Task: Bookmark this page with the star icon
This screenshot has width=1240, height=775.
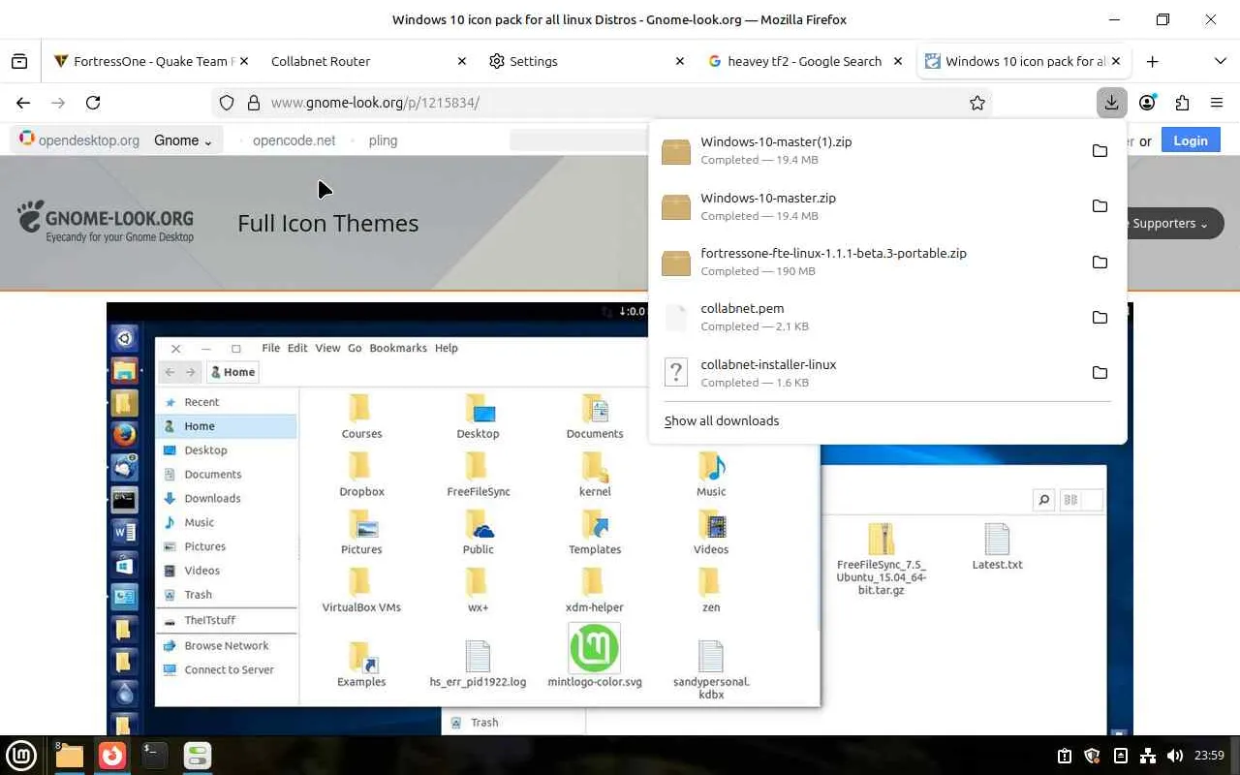Action: (x=977, y=103)
